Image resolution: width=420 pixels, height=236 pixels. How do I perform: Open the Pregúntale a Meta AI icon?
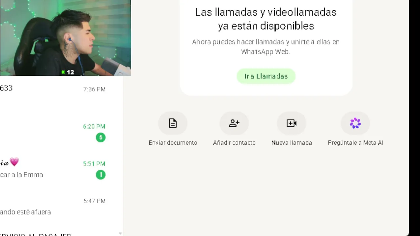pyautogui.click(x=355, y=123)
